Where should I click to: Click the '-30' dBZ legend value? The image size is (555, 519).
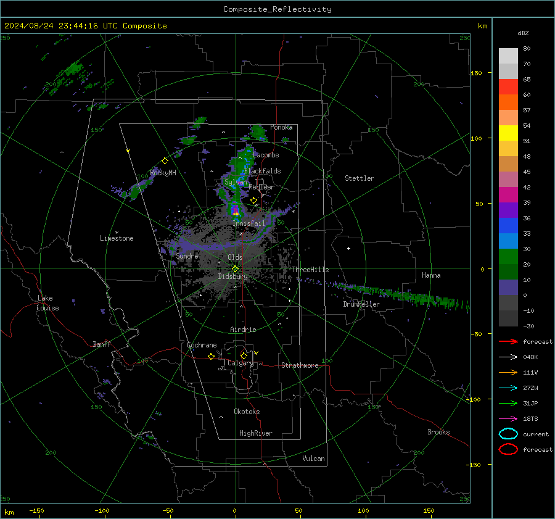pyautogui.click(x=528, y=326)
